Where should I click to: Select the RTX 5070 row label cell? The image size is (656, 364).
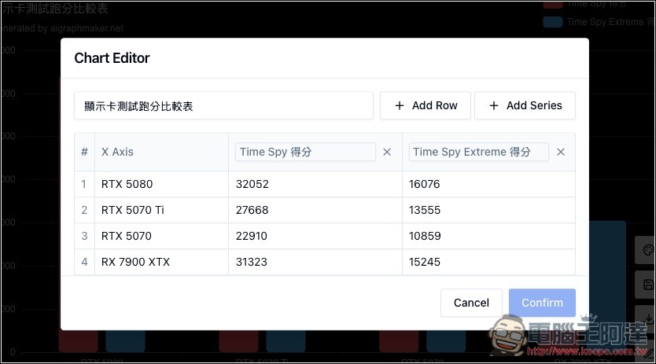(x=161, y=236)
